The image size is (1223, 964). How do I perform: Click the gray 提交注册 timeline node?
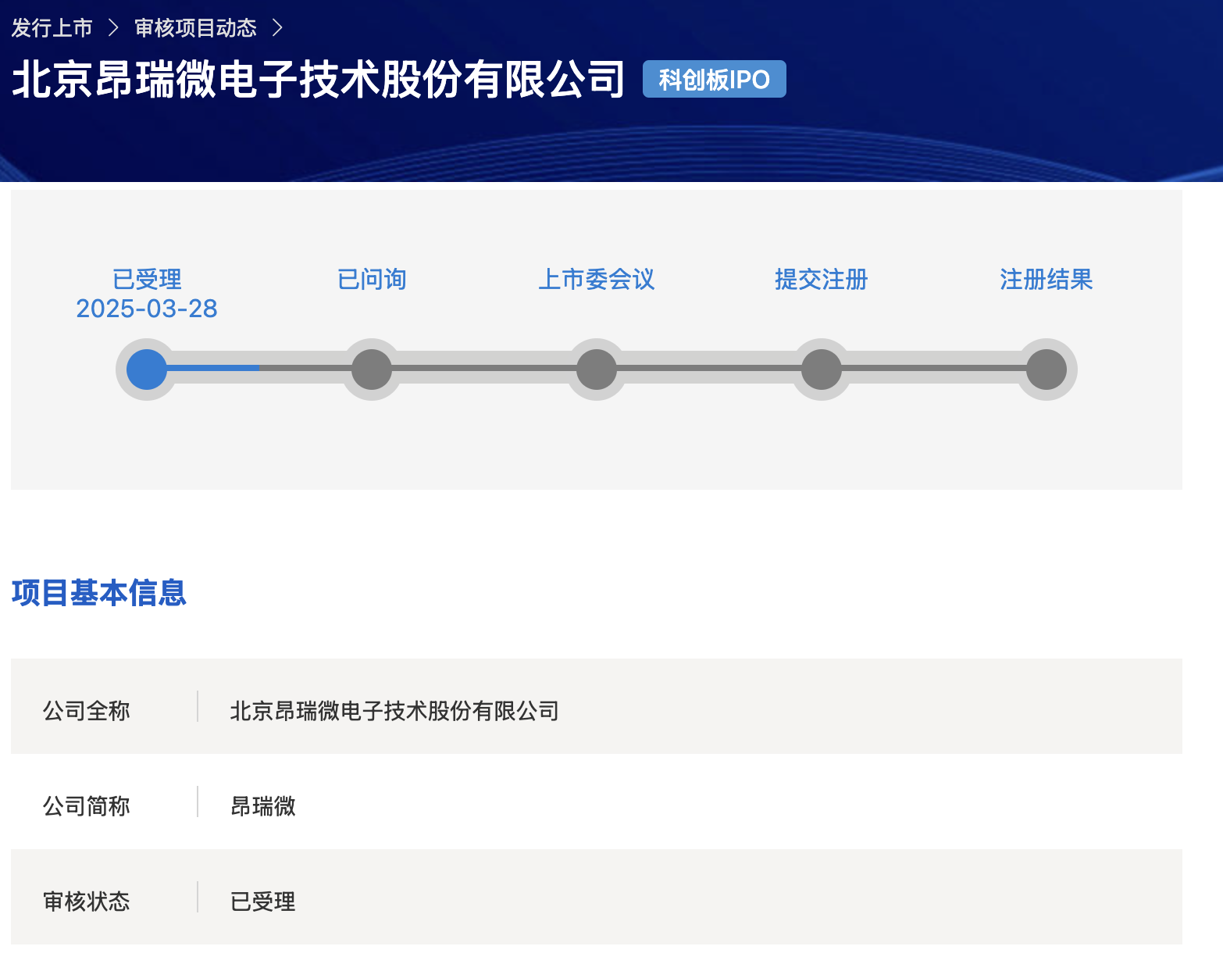click(822, 370)
